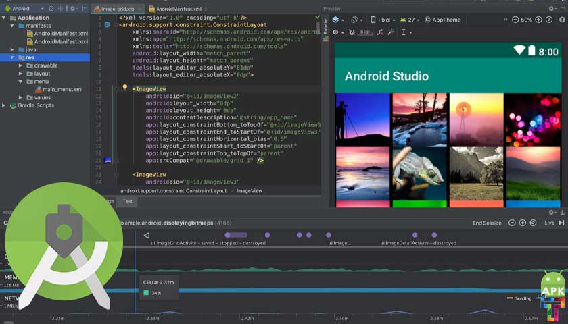Select the first AndroidManifest.xml tree file

(57, 33)
